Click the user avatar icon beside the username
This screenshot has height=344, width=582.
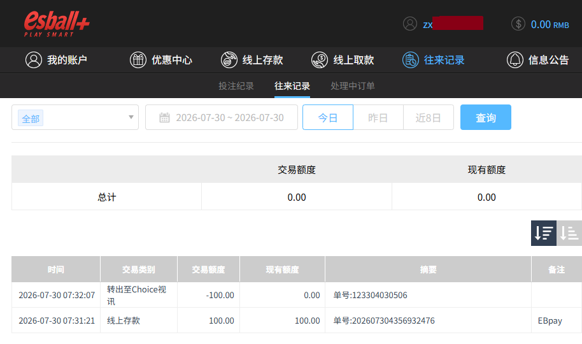point(410,24)
